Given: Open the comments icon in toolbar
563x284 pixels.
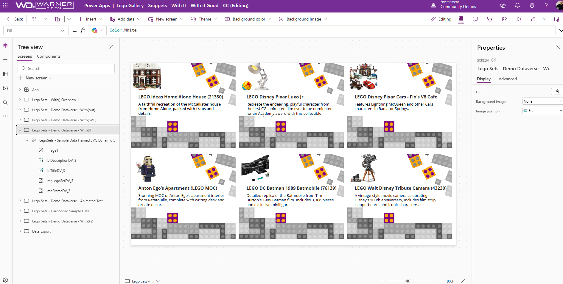Looking at the screenshot, I should coord(475,19).
